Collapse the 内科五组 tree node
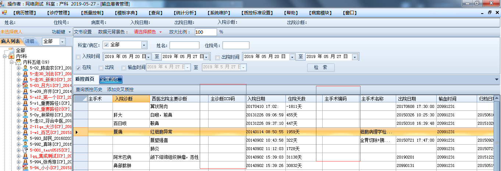This screenshot has width=501, height=171. [11, 62]
